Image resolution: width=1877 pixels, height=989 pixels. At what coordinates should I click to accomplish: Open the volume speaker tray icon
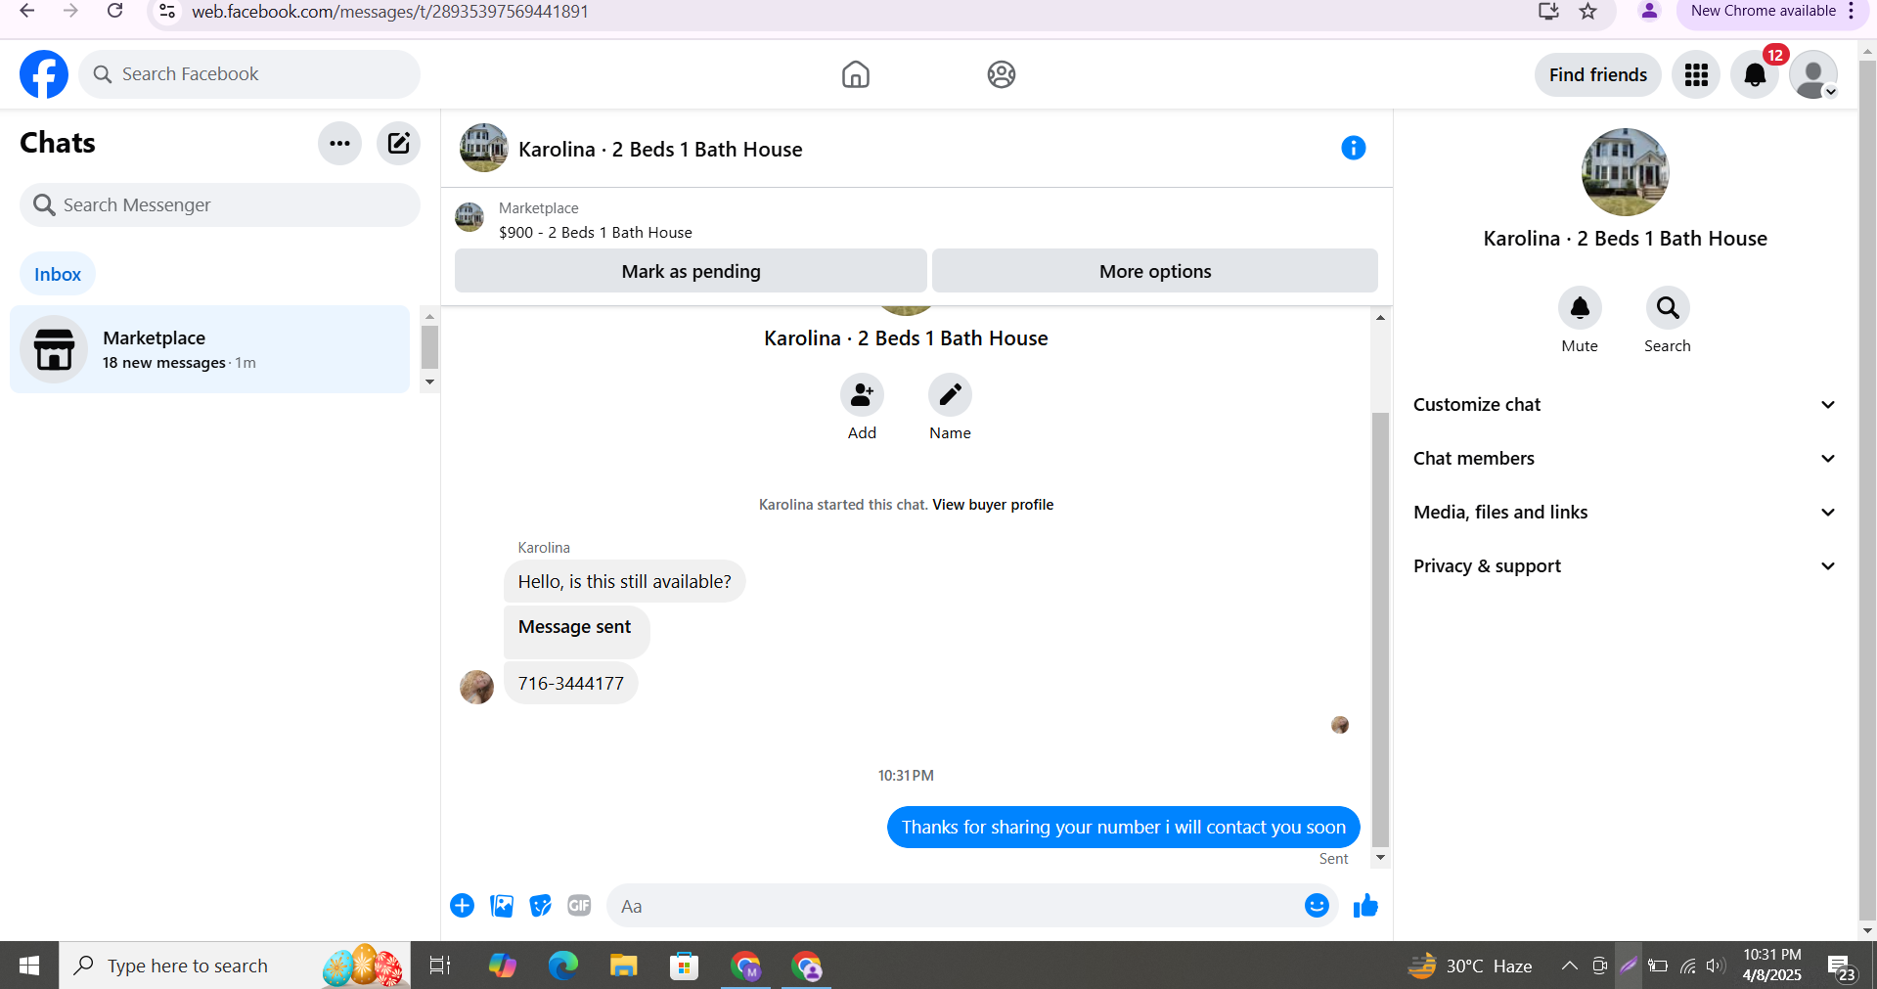pos(1715,966)
